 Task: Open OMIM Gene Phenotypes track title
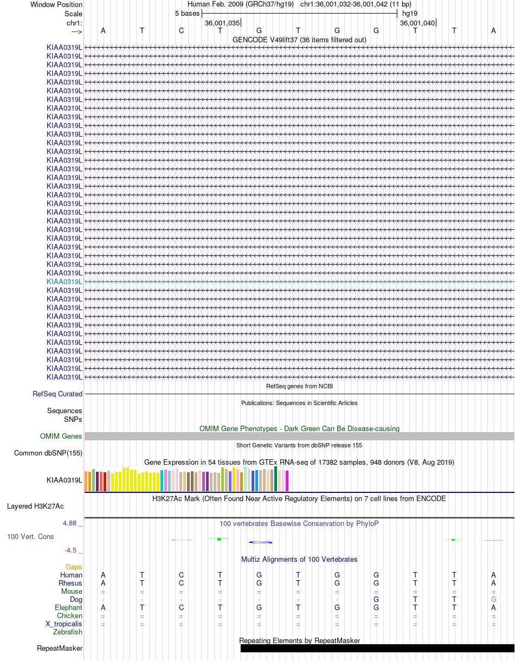pyautogui.click(x=299, y=428)
